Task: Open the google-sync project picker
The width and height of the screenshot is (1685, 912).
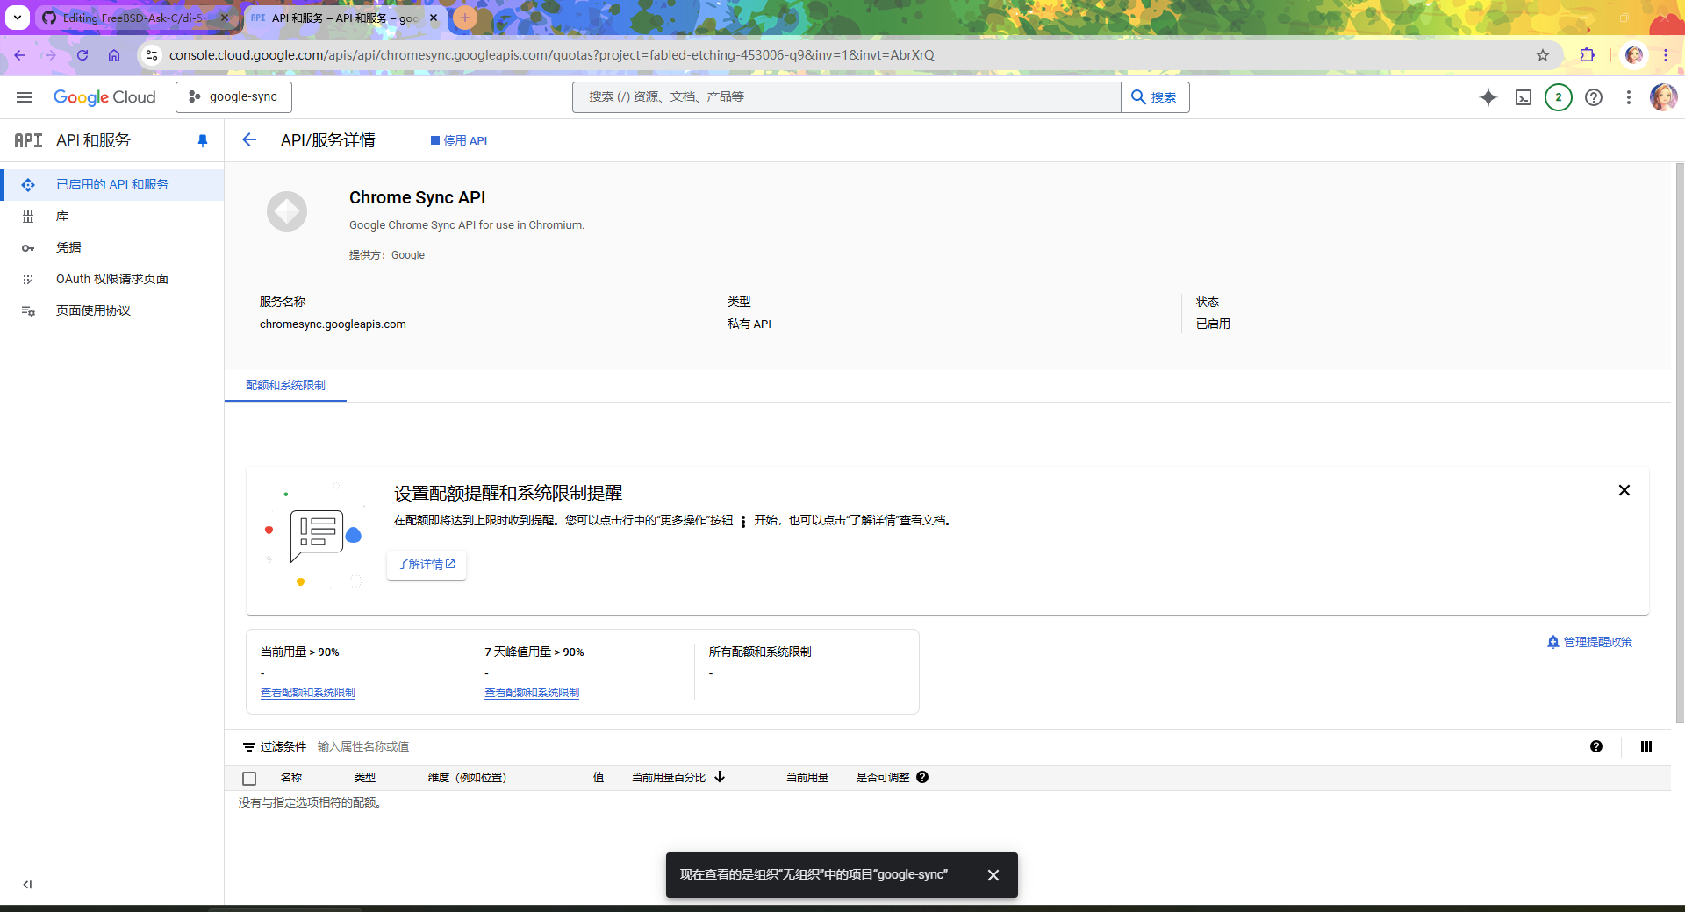Action: pyautogui.click(x=233, y=97)
